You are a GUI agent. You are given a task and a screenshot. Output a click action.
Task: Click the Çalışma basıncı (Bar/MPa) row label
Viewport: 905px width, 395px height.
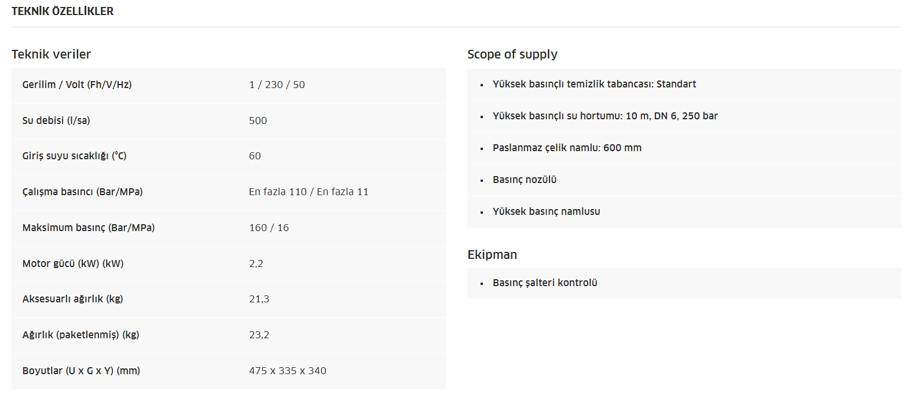tap(82, 192)
